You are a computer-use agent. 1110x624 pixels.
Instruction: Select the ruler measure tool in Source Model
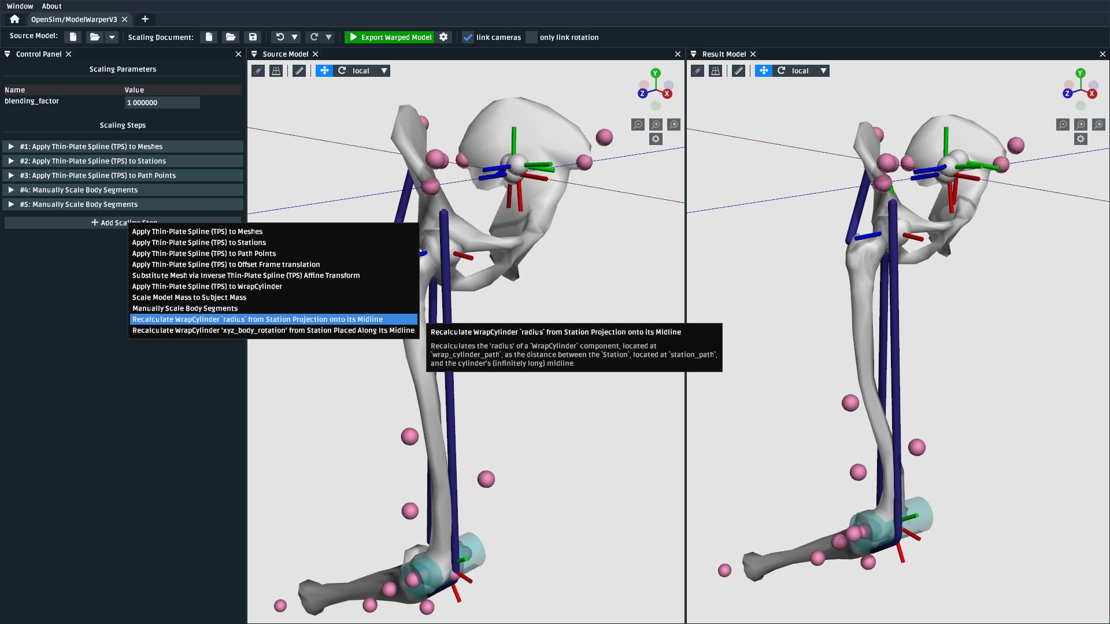[299, 70]
